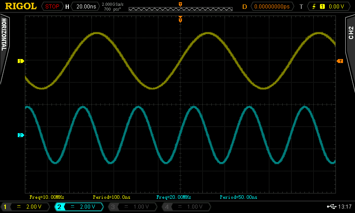This screenshot has width=355, height=213.
Task: Click the Period=100.0ns measurement
Action: [x=112, y=197]
